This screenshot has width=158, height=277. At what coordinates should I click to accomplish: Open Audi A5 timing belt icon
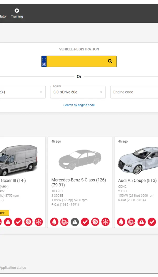click(131, 222)
